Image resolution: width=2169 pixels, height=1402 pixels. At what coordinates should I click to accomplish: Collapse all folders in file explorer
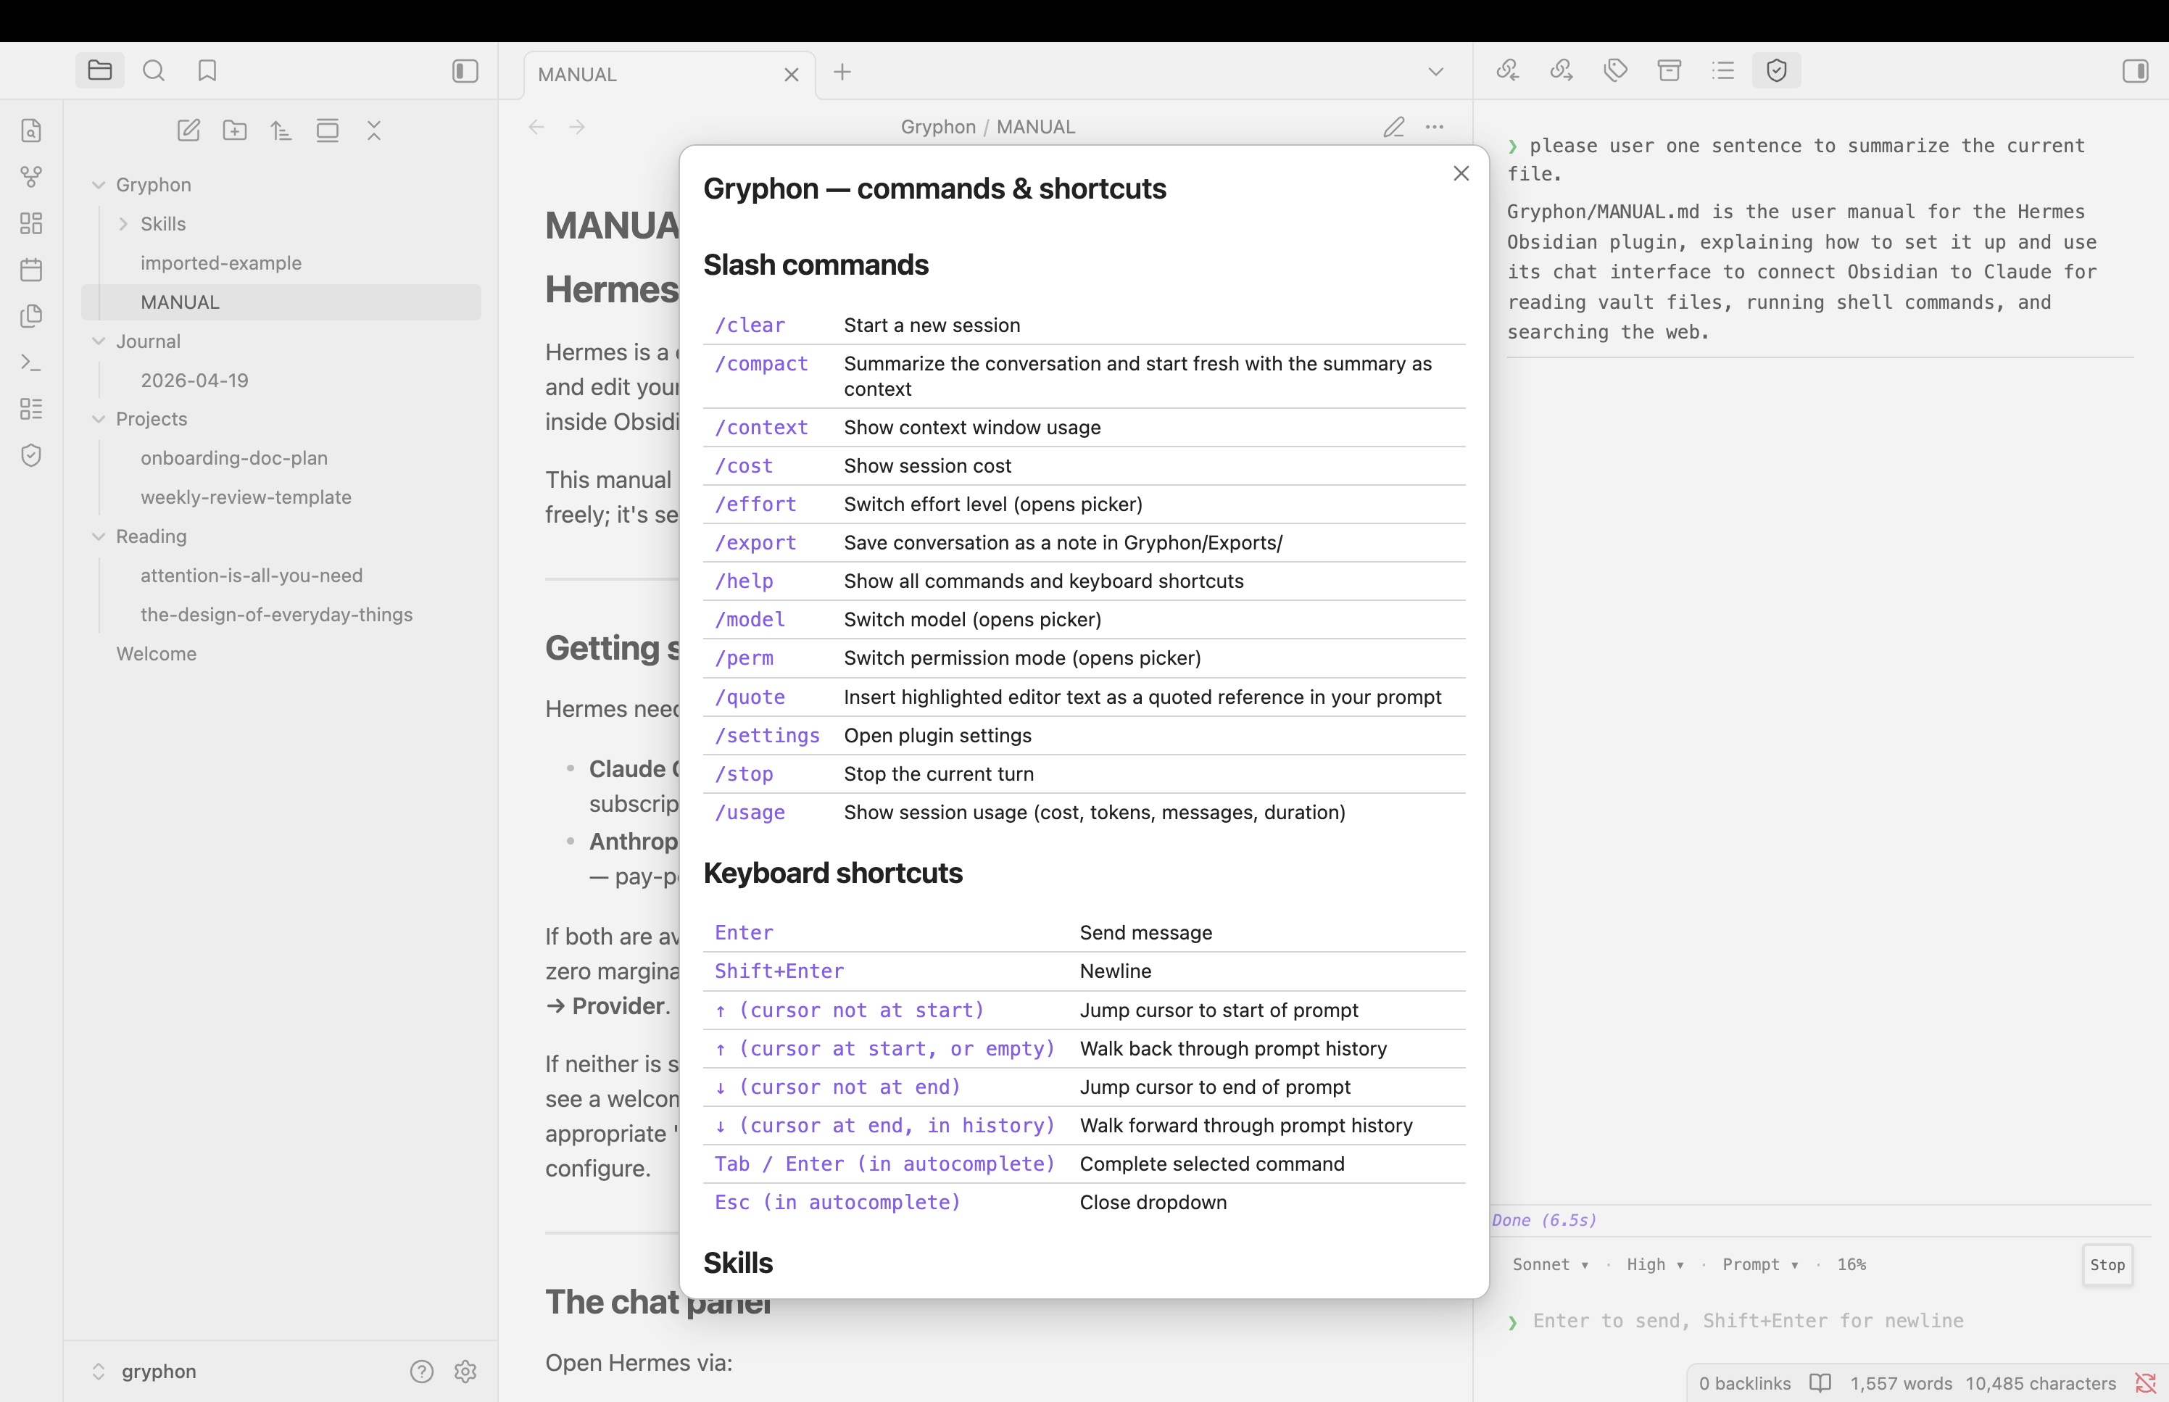point(374,130)
